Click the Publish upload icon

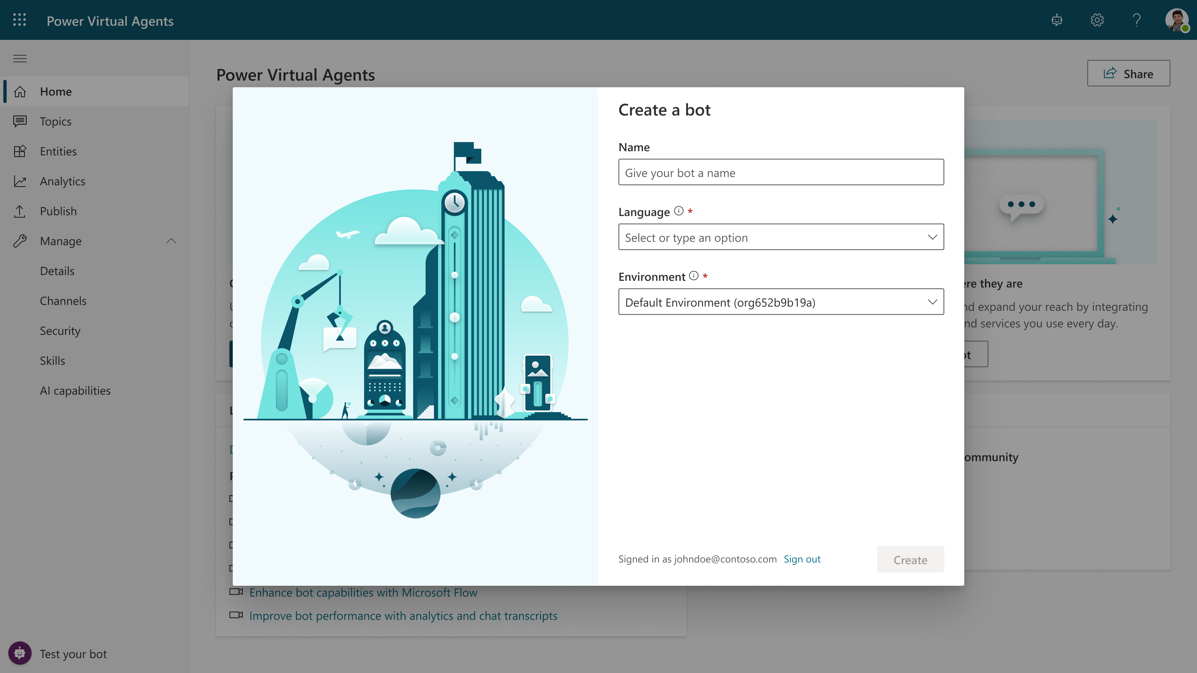(19, 211)
